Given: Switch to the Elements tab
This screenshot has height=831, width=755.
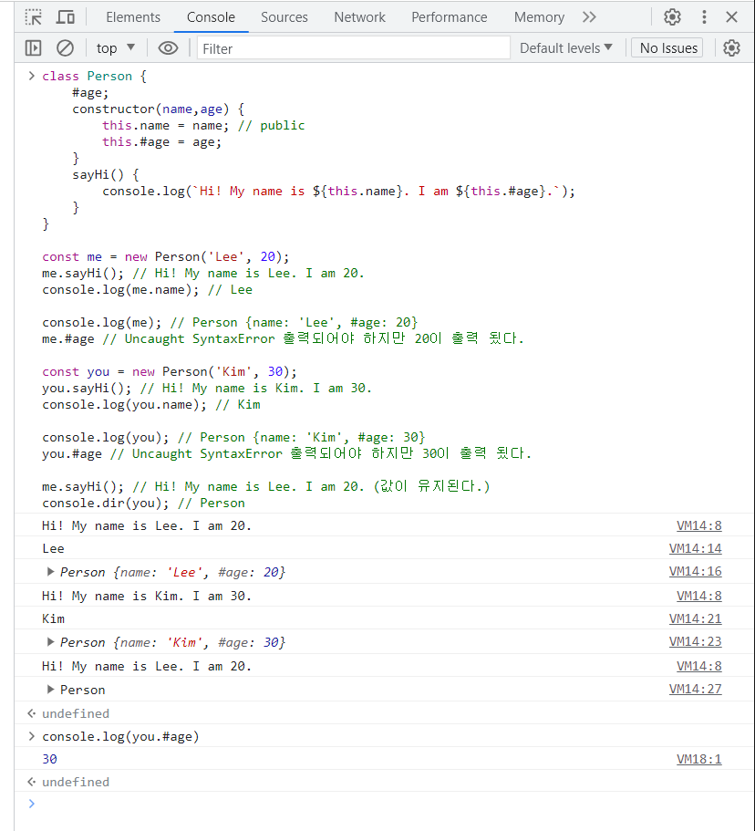Looking at the screenshot, I should [x=133, y=17].
